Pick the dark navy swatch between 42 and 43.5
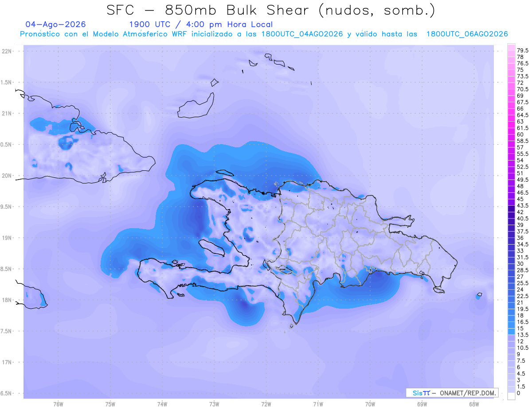 coord(511,209)
